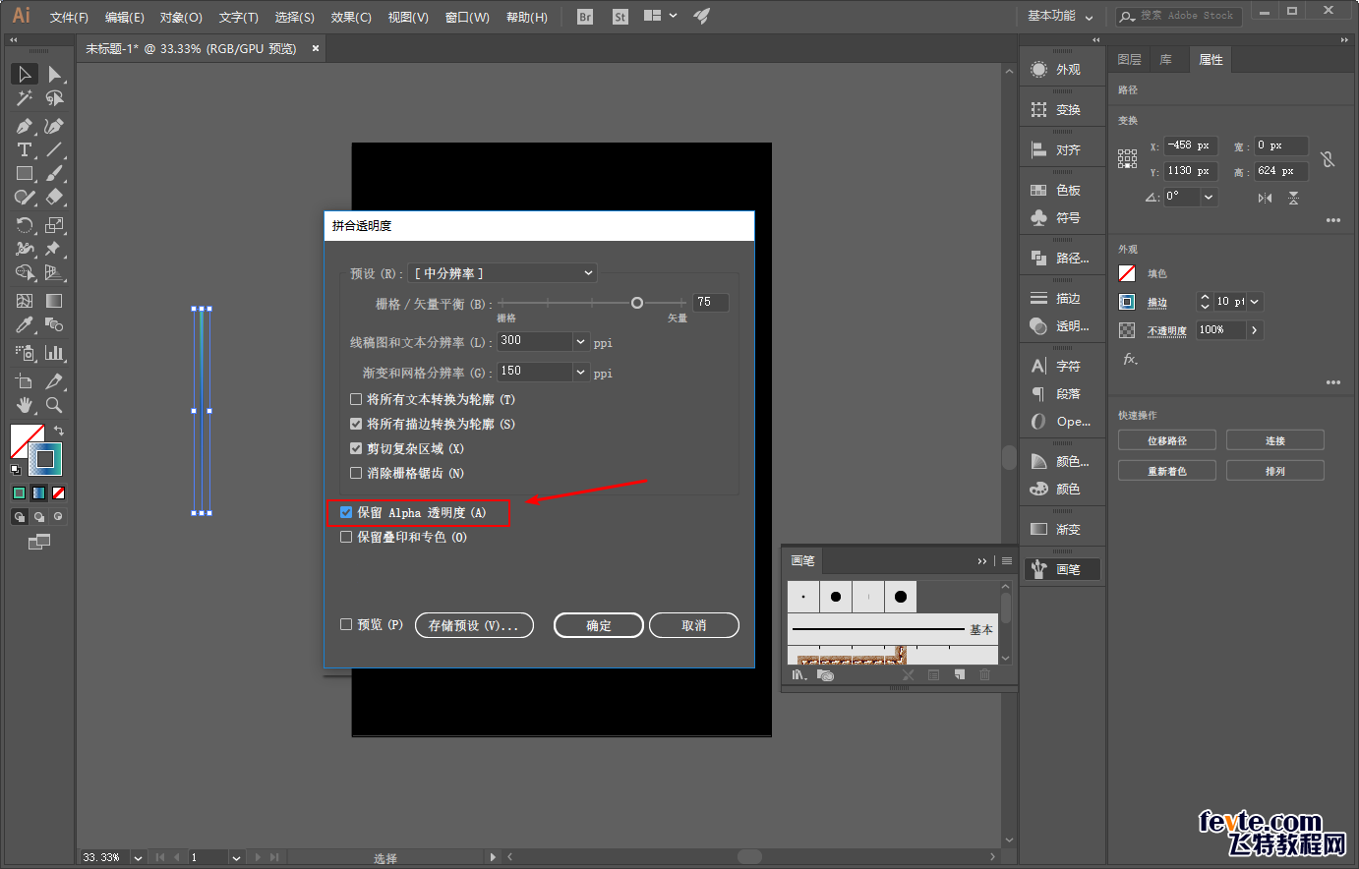The image size is (1359, 869).
Task: Open the 效果(C) menu
Action: pos(351,18)
